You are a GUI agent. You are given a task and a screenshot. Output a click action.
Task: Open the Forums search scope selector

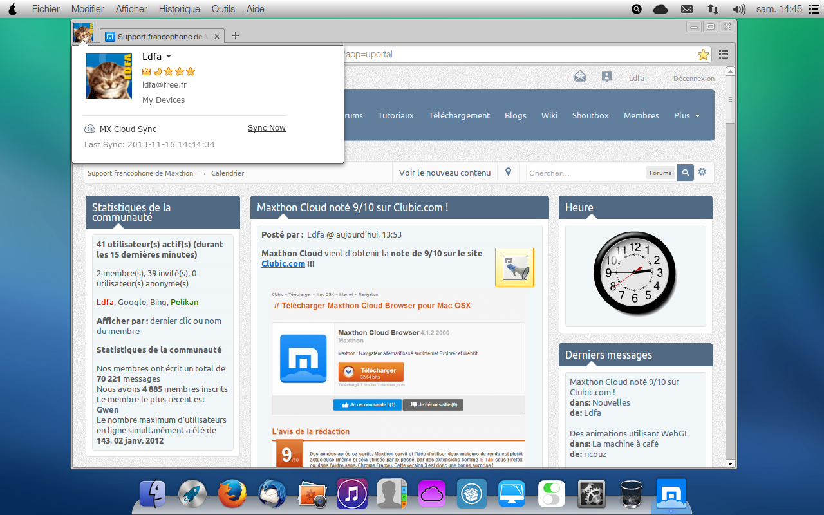tap(660, 173)
